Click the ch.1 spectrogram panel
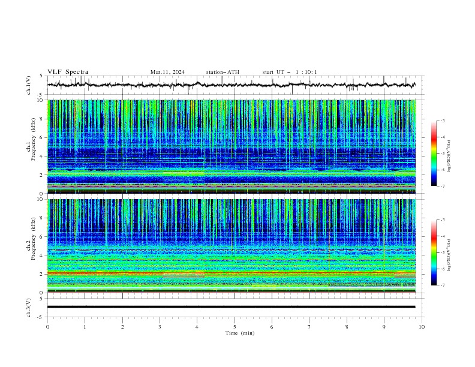475x367 pixels. coord(232,146)
